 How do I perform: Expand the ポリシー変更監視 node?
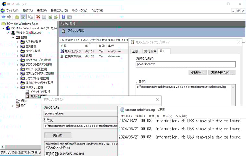(17, 69)
